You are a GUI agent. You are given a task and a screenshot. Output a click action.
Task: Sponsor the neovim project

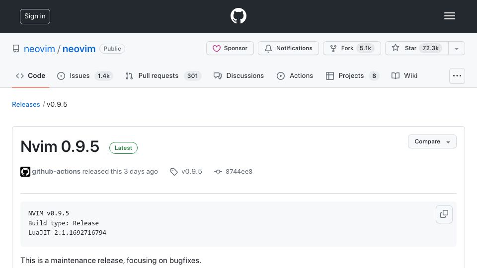230,48
